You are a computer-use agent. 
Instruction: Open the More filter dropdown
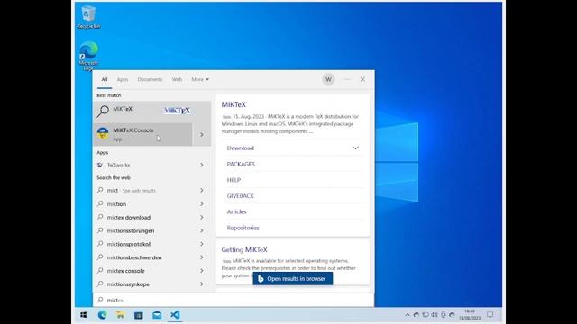[200, 79]
